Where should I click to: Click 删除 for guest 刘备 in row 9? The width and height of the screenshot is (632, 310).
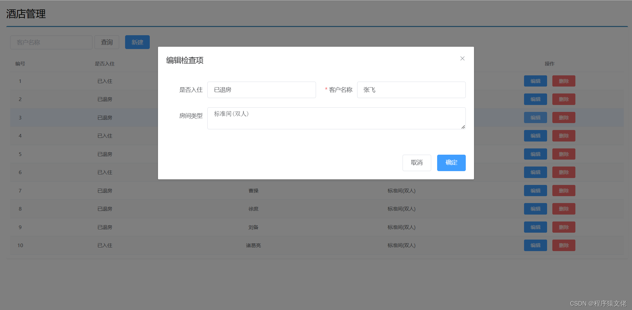[x=564, y=227]
